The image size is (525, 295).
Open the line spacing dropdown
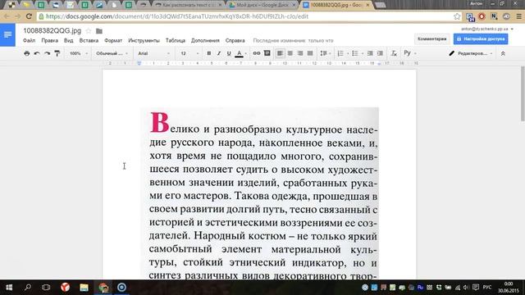click(325, 53)
